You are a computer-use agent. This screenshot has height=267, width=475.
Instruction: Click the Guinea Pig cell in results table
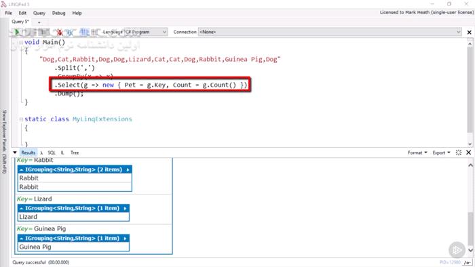[x=73, y=247]
